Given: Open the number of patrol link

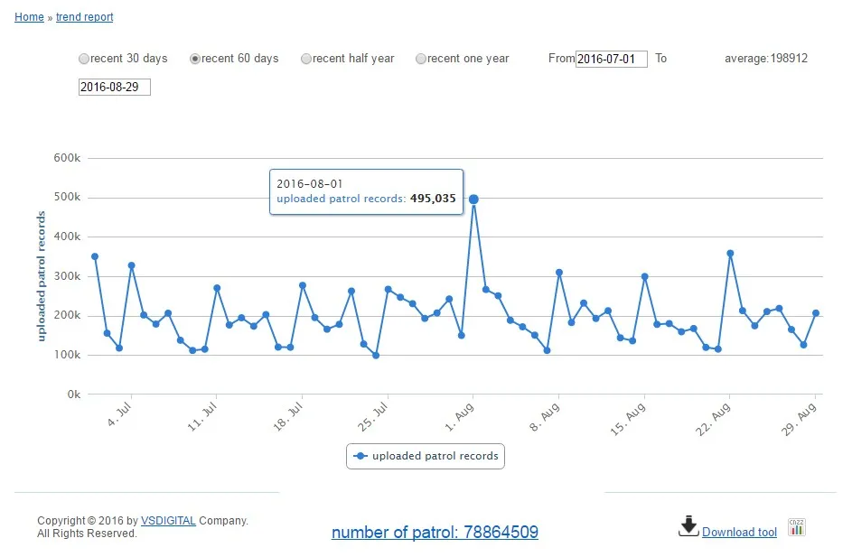Looking at the screenshot, I should point(435,532).
